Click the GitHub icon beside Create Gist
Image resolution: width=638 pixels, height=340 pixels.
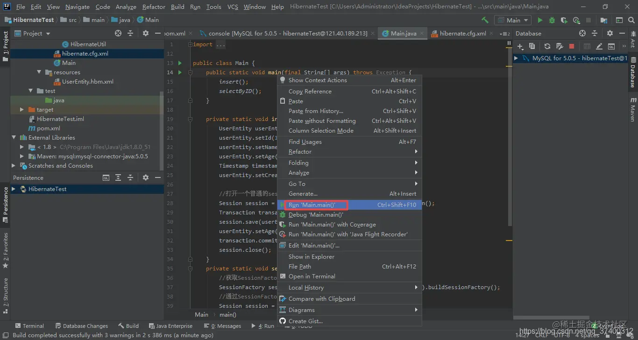[282, 321]
